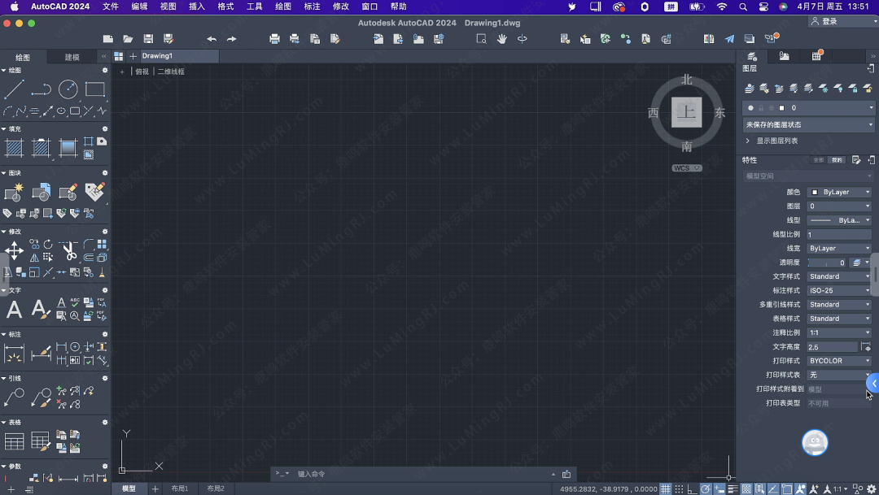
Task: Select the Circle drawing tool
Action: pos(68,89)
